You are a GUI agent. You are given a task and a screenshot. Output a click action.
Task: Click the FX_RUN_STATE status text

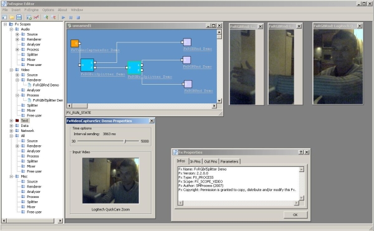79,113
